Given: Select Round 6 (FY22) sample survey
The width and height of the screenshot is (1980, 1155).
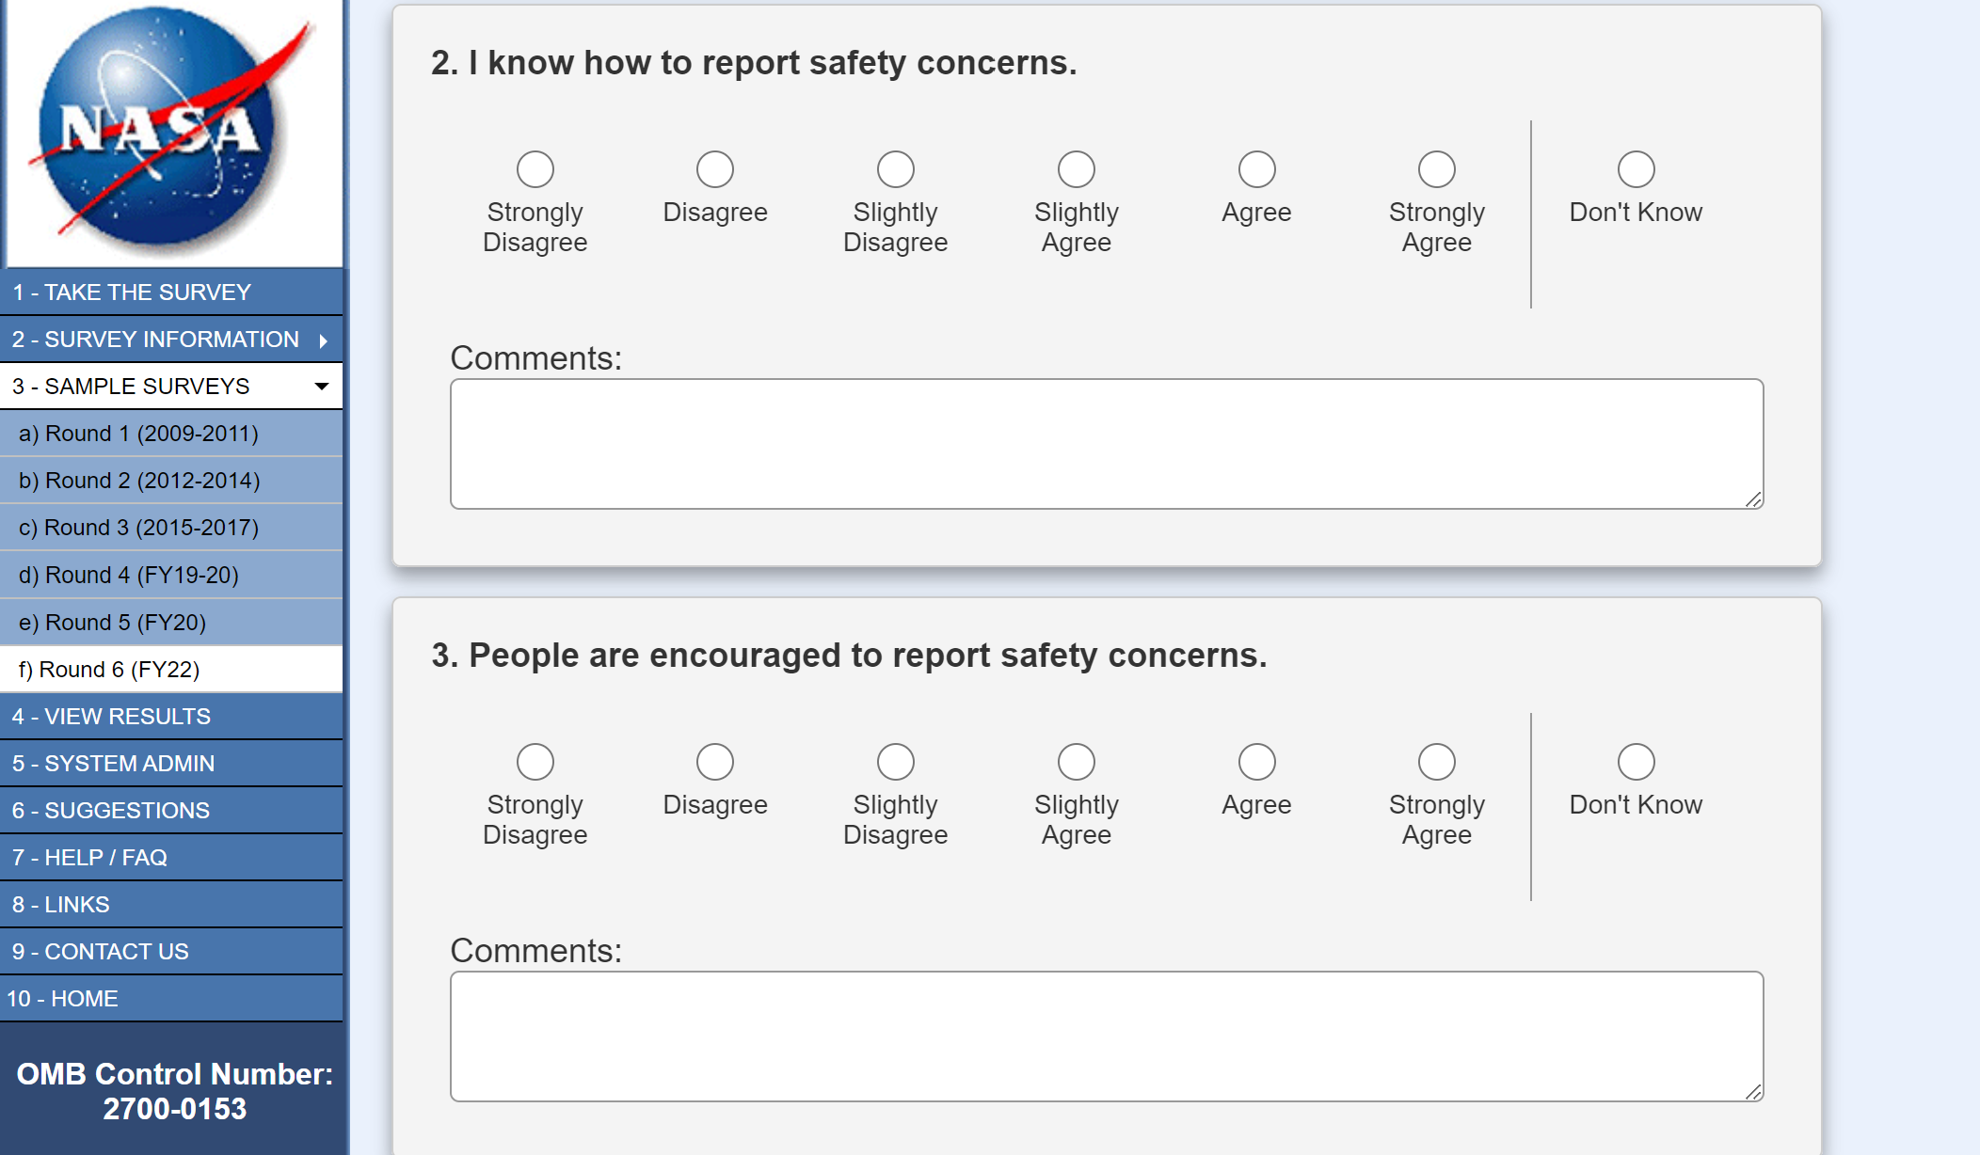Looking at the screenshot, I should 109,670.
